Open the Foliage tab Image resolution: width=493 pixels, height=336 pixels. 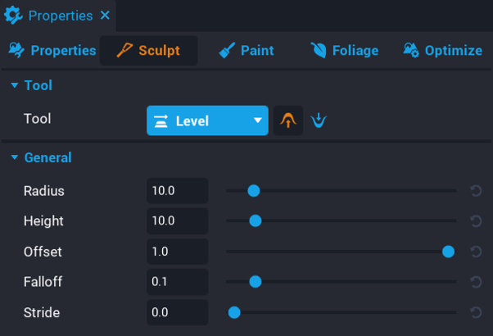[x=345, y=51]
